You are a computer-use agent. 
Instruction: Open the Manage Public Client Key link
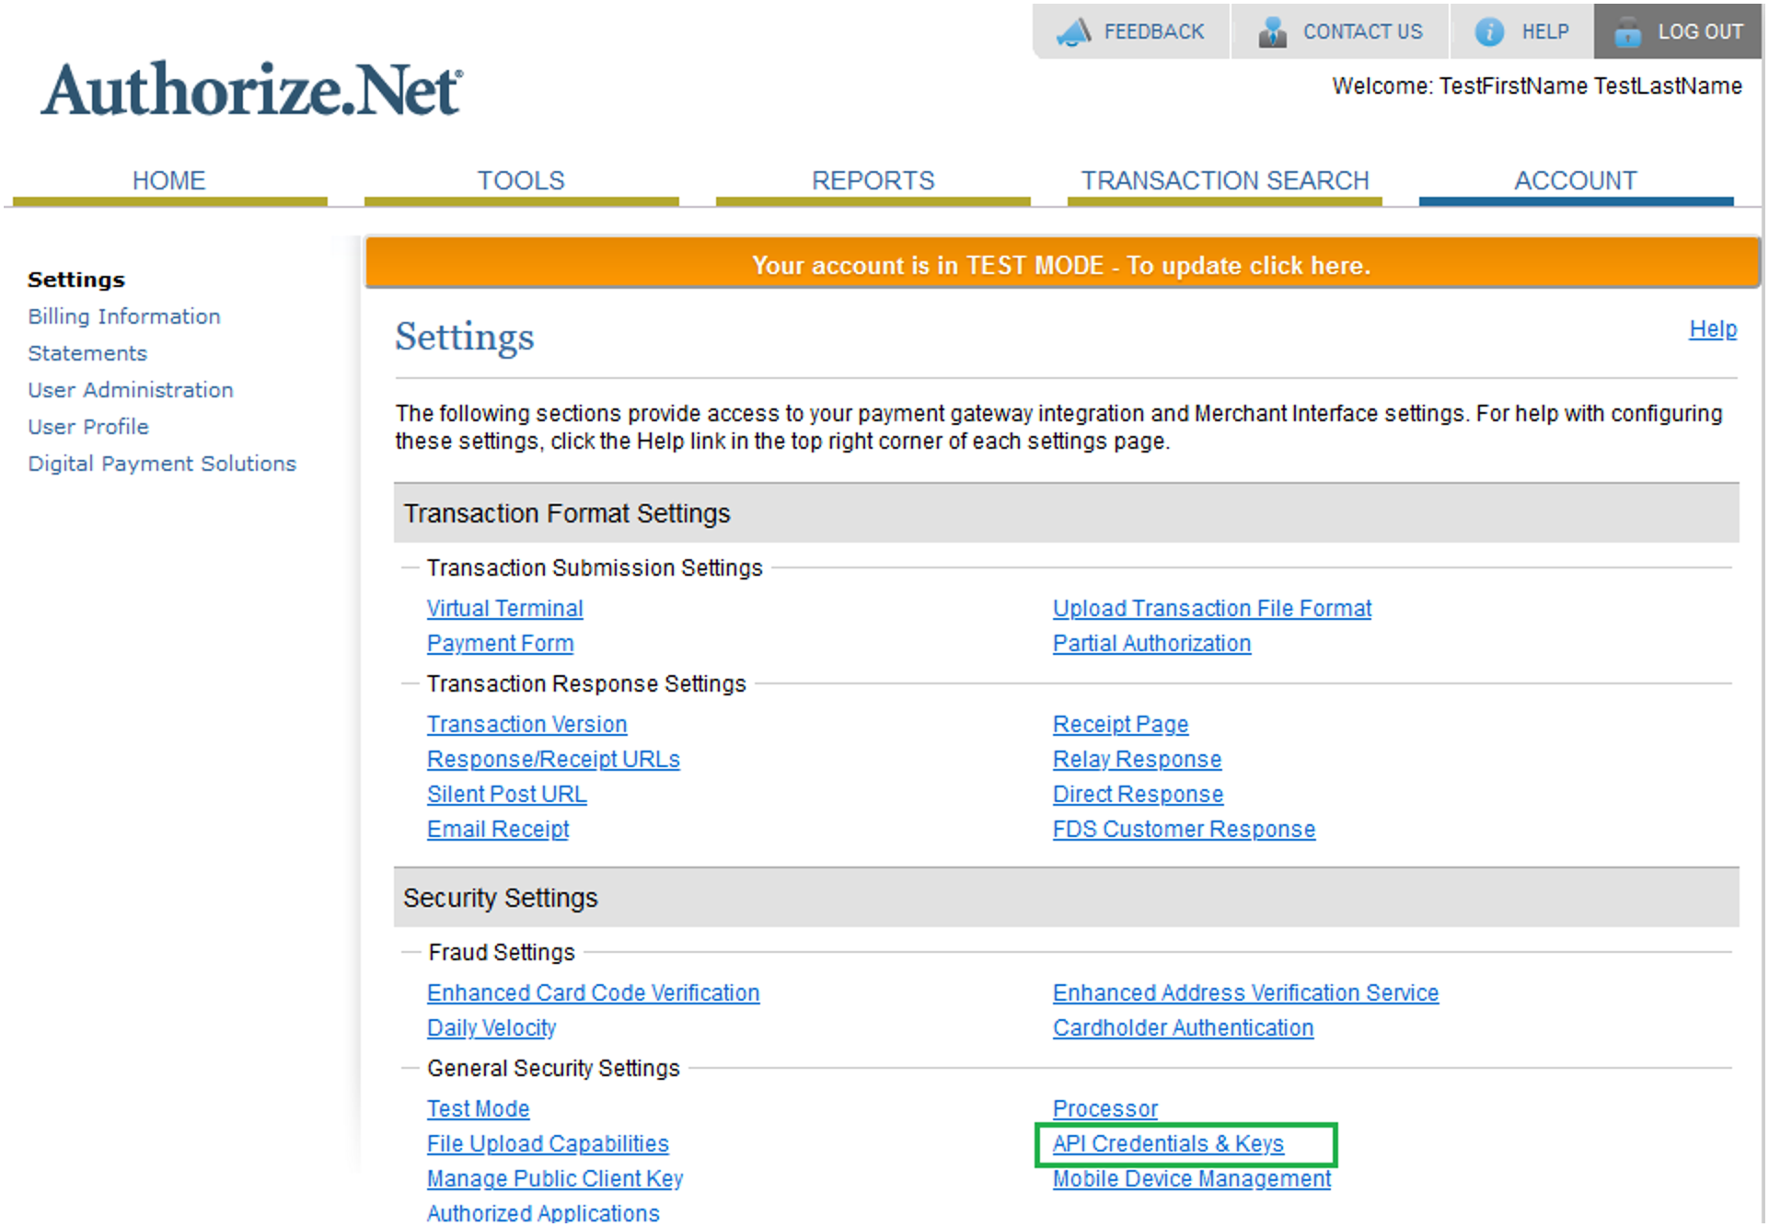coord(555,1179)
